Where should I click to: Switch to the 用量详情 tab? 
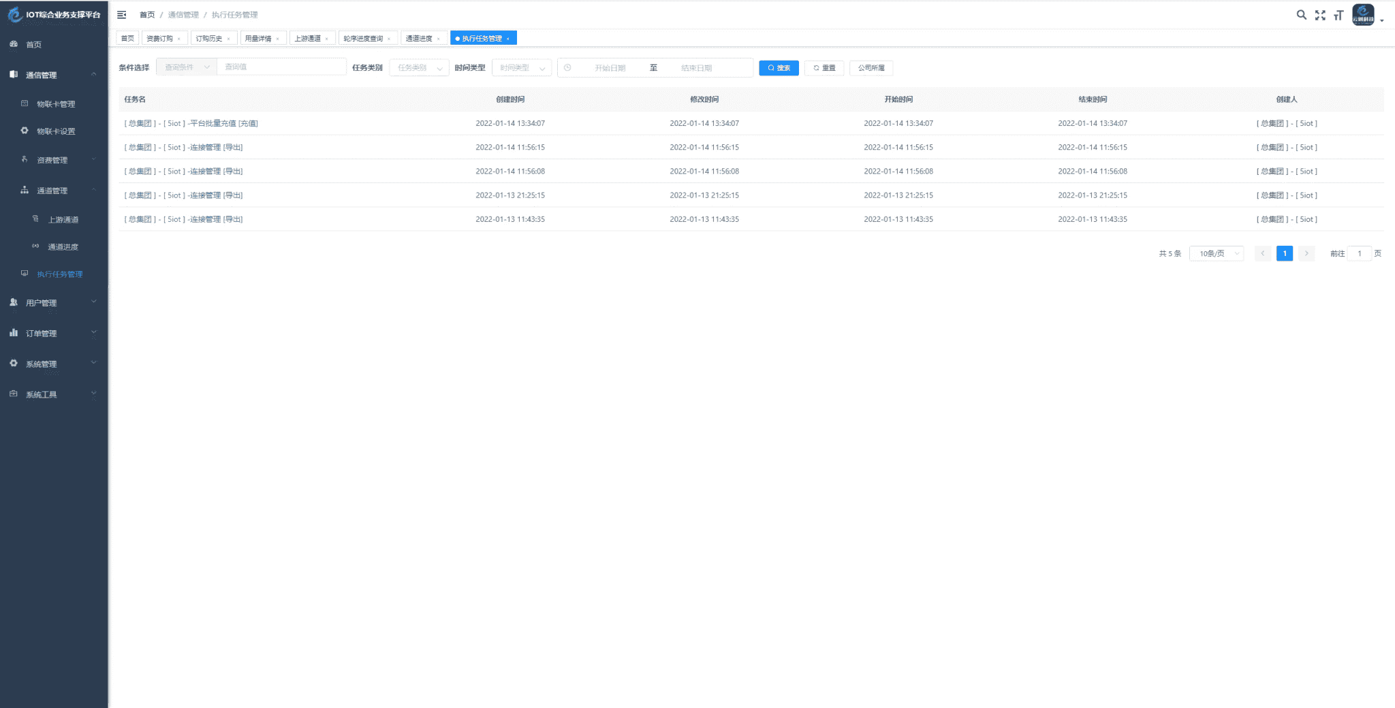pos(258,39)
